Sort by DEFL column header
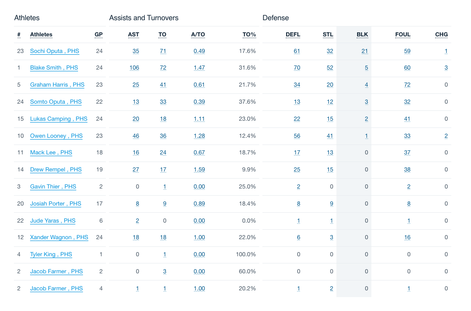This screenshot has width=471, height=311. pos(293,35)
